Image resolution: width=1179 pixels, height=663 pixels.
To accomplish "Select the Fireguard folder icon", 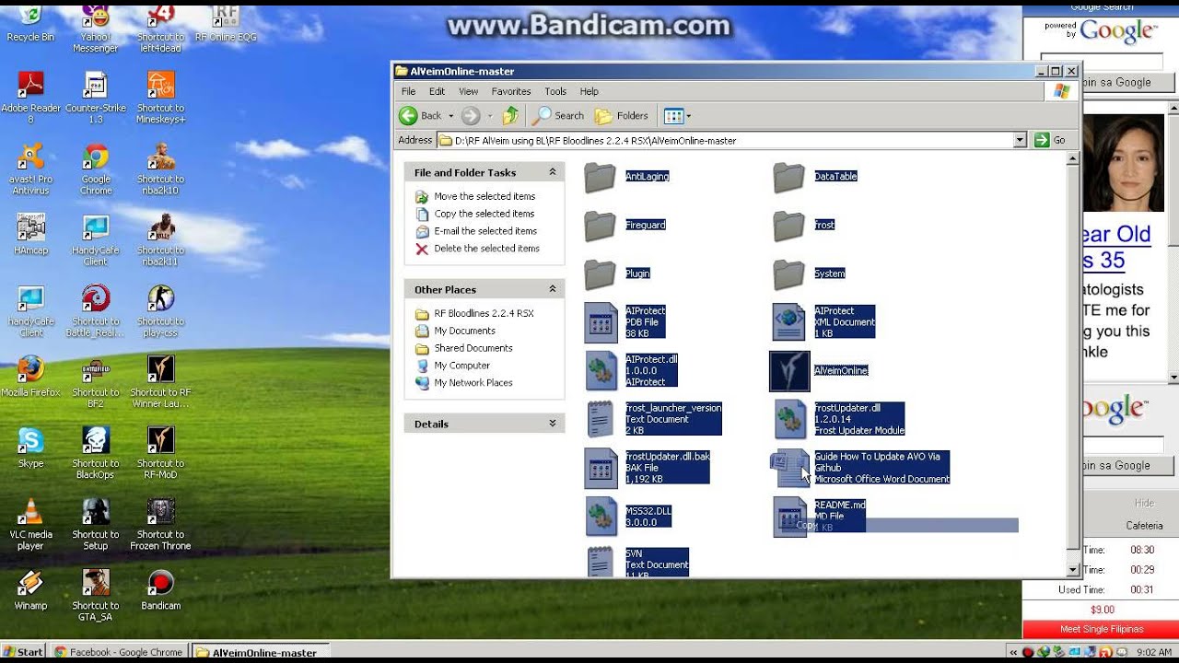I will click(x=600, y=226).
